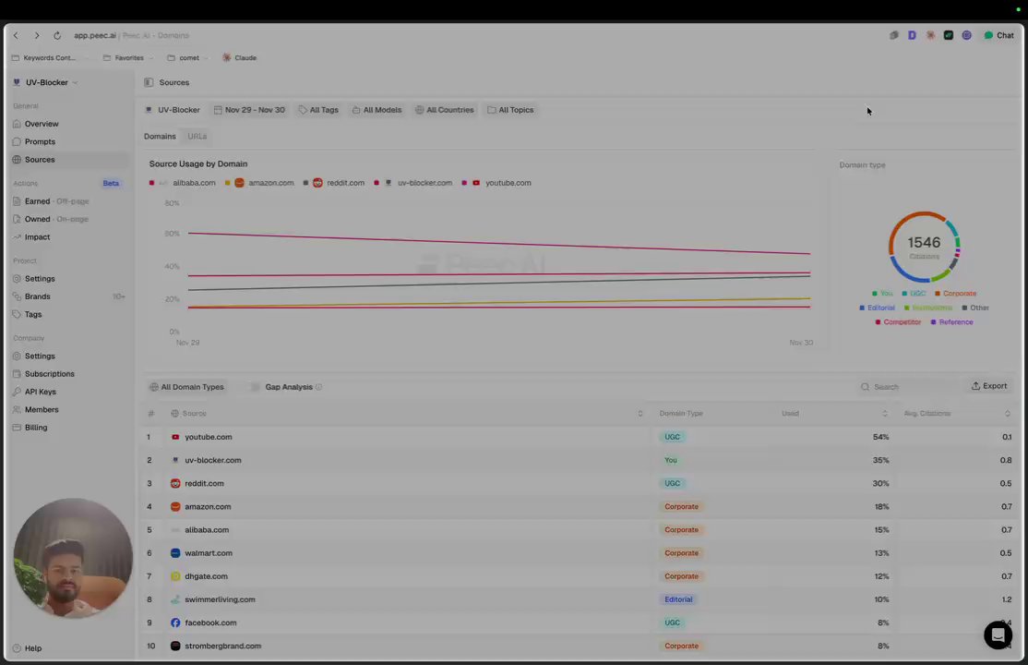Open the Nov 29 - Nov 30 date picker

[249, 110]
